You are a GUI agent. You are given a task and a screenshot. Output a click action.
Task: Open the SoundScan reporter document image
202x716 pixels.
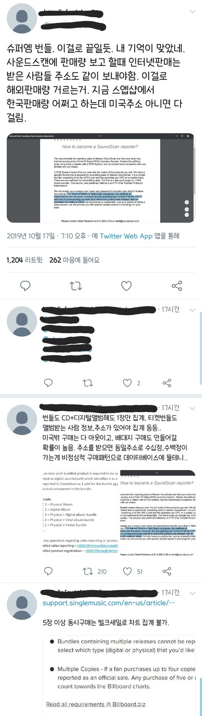[101, 178]
